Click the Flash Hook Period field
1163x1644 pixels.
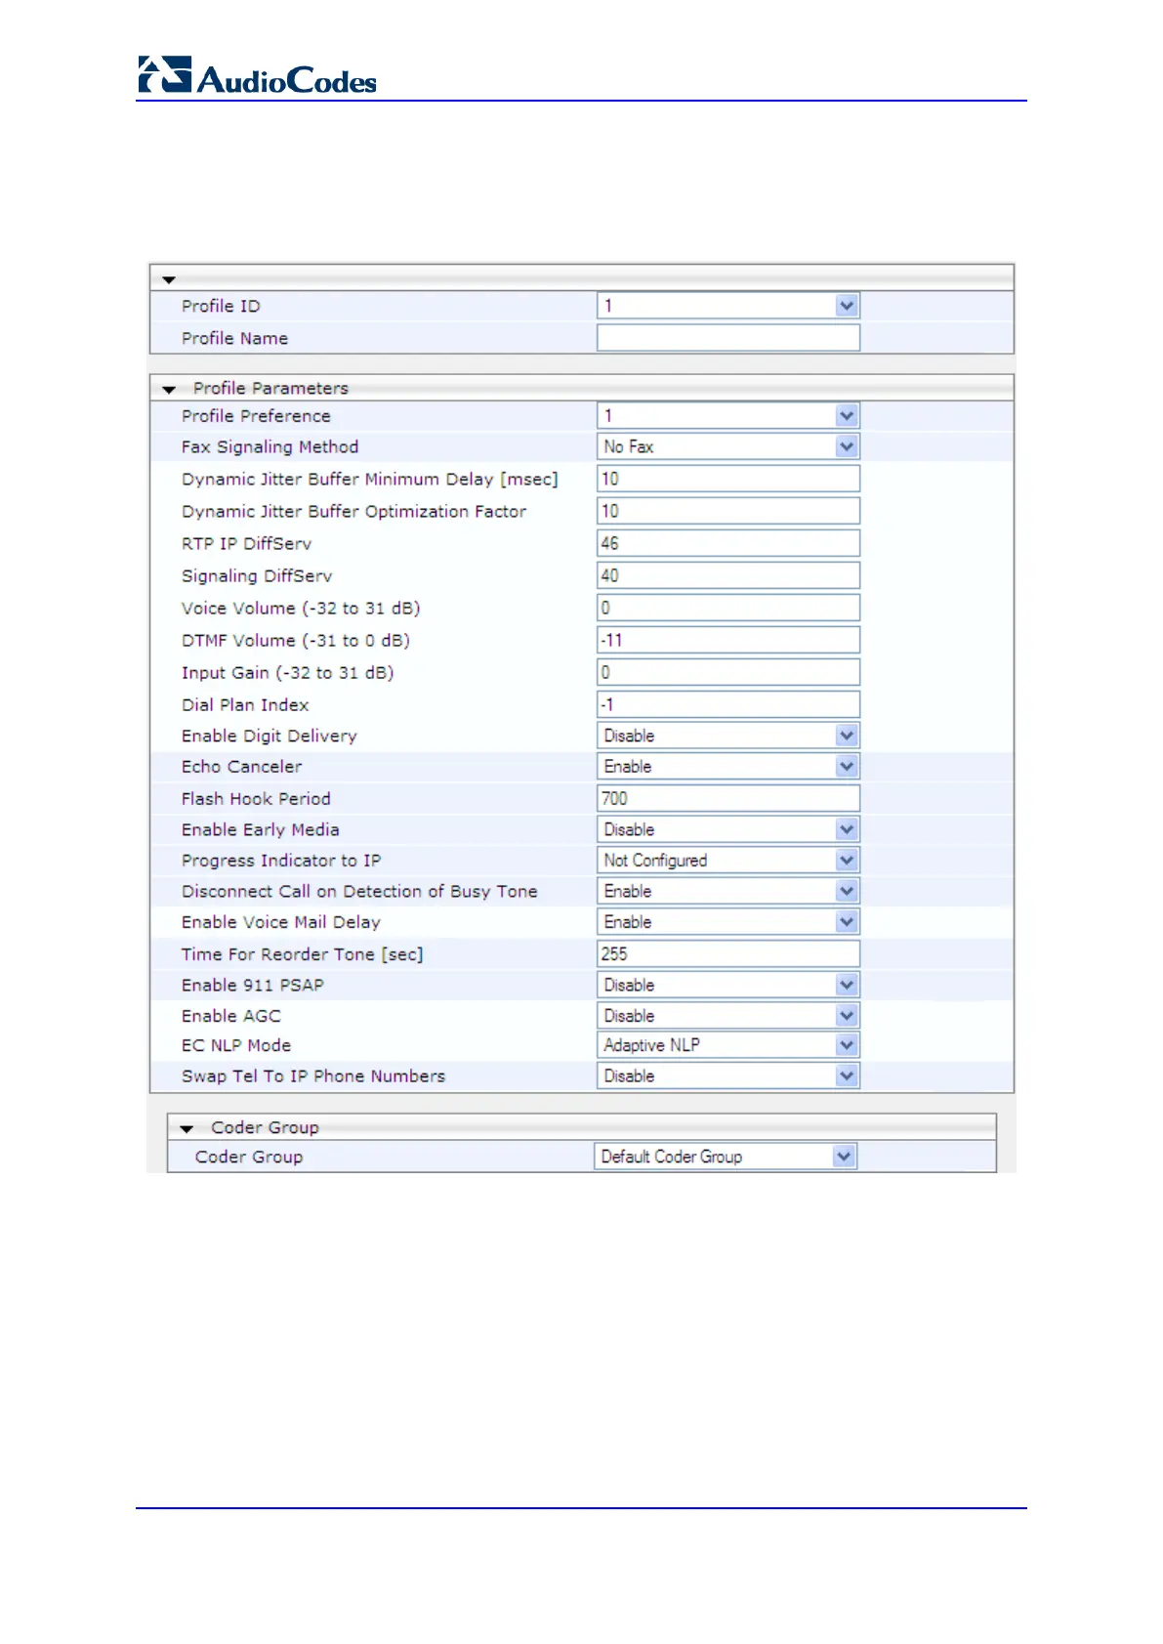(727, 798)
